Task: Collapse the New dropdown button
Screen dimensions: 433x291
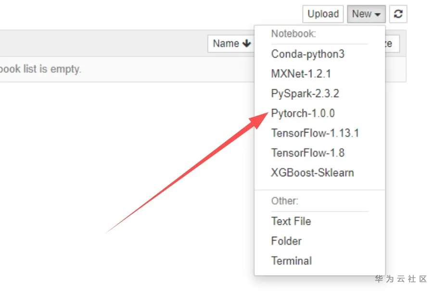Action: tap(366, 14)
